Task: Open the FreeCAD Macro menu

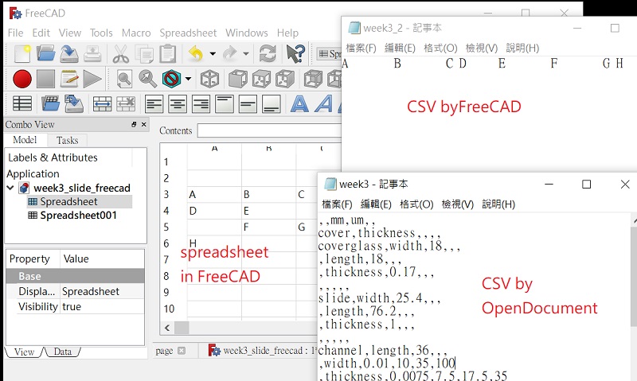Action: point(136,33)
